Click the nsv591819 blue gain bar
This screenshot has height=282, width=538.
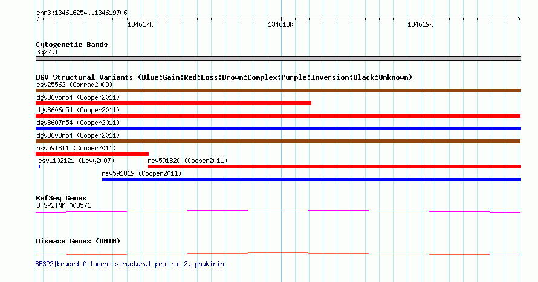click(x=311, y=179)
